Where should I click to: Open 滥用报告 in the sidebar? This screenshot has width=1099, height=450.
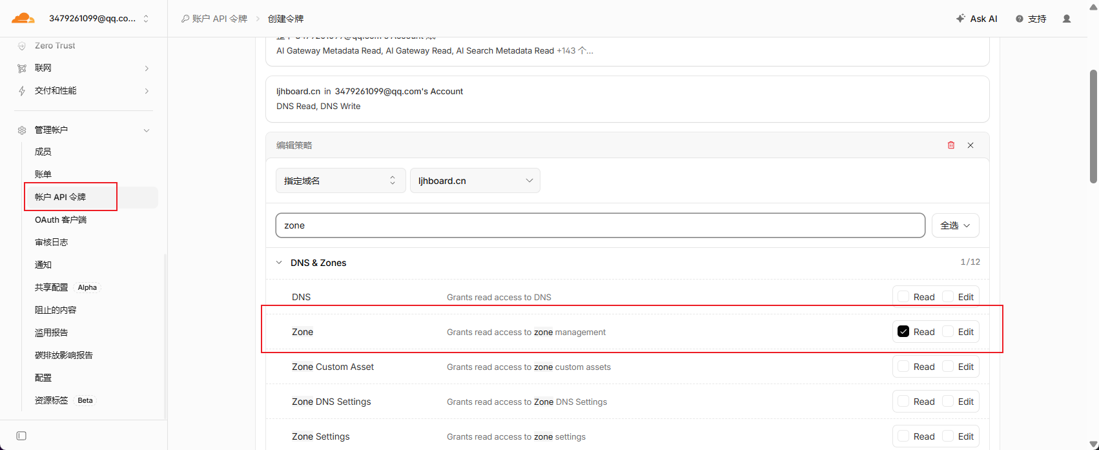click(52, 332)
